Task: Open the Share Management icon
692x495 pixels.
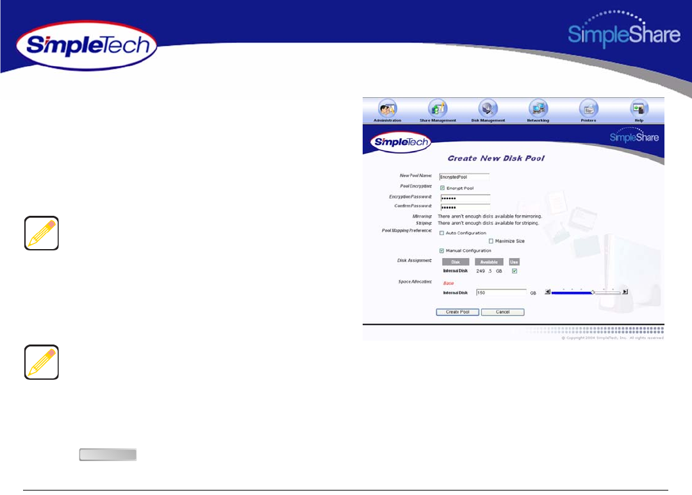Action: (x=438, y=108)
